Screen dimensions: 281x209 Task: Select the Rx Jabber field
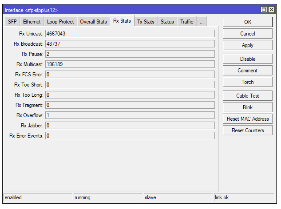[130, 126]
